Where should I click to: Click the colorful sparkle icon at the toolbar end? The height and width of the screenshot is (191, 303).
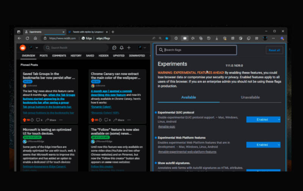tap(282, 38)
